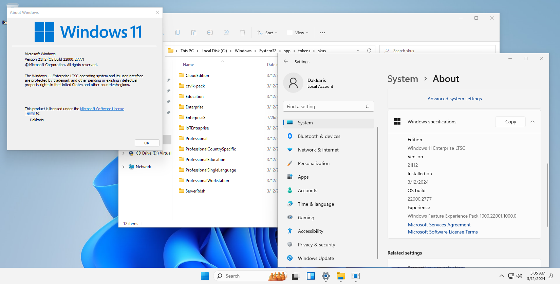The height and width of the screenshot is (284, 560).
Task: Click the Windows Start button on taskbar
Action: (205, 276)
